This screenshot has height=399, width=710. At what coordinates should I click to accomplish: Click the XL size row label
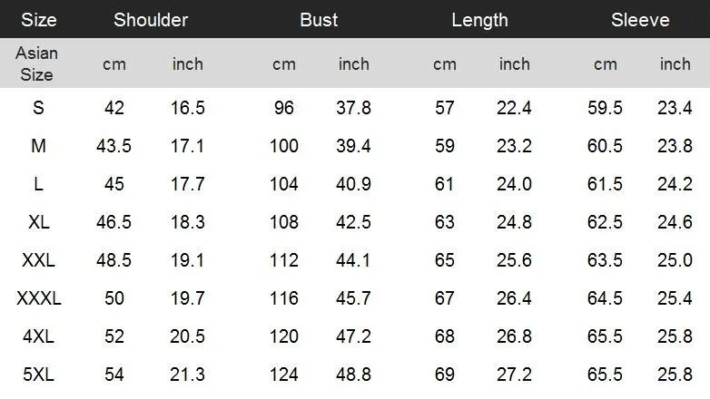pos(38,222)
